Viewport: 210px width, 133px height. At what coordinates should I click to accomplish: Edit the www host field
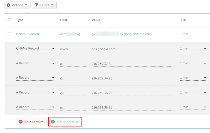coord(73,49)
